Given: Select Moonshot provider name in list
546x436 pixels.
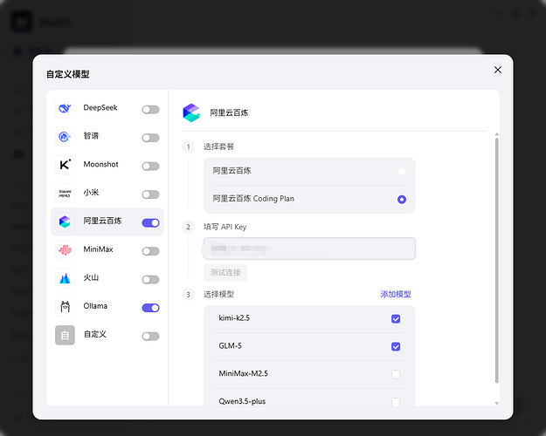Looking at the screenshot, I should click(100, 164).
